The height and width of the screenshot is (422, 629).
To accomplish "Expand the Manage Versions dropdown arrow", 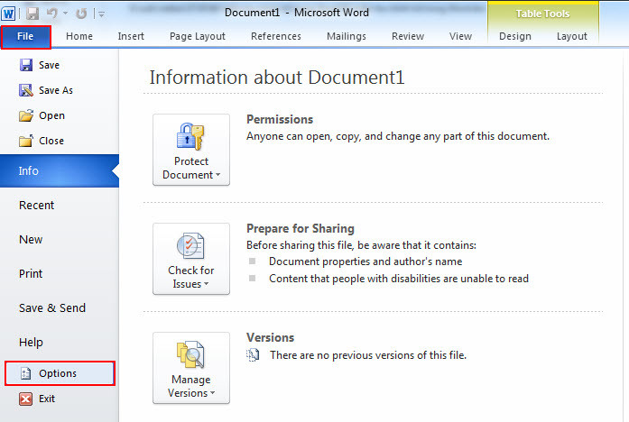I will click(213, 393).
